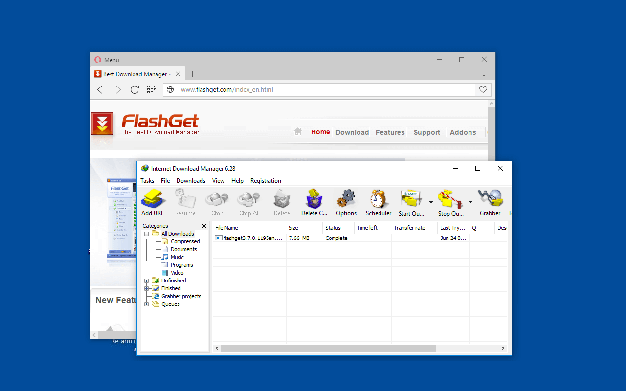Open the Start Queue dropdown arrow
The width and height of the screenshot is (626, 391).
431,202
